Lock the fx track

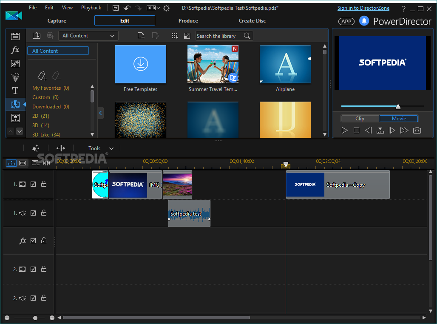point(44,240)
